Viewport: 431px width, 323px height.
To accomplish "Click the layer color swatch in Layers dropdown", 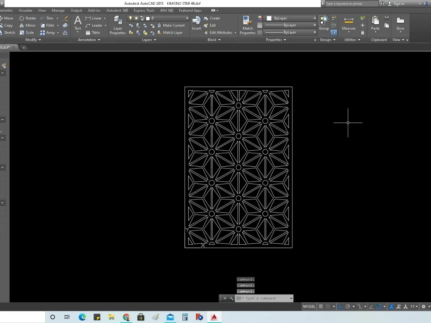I will [147, 18].
